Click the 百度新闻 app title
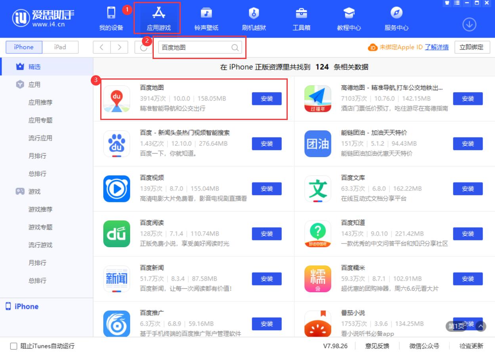This screenshot has height=354, width=495. click(152, 268)
